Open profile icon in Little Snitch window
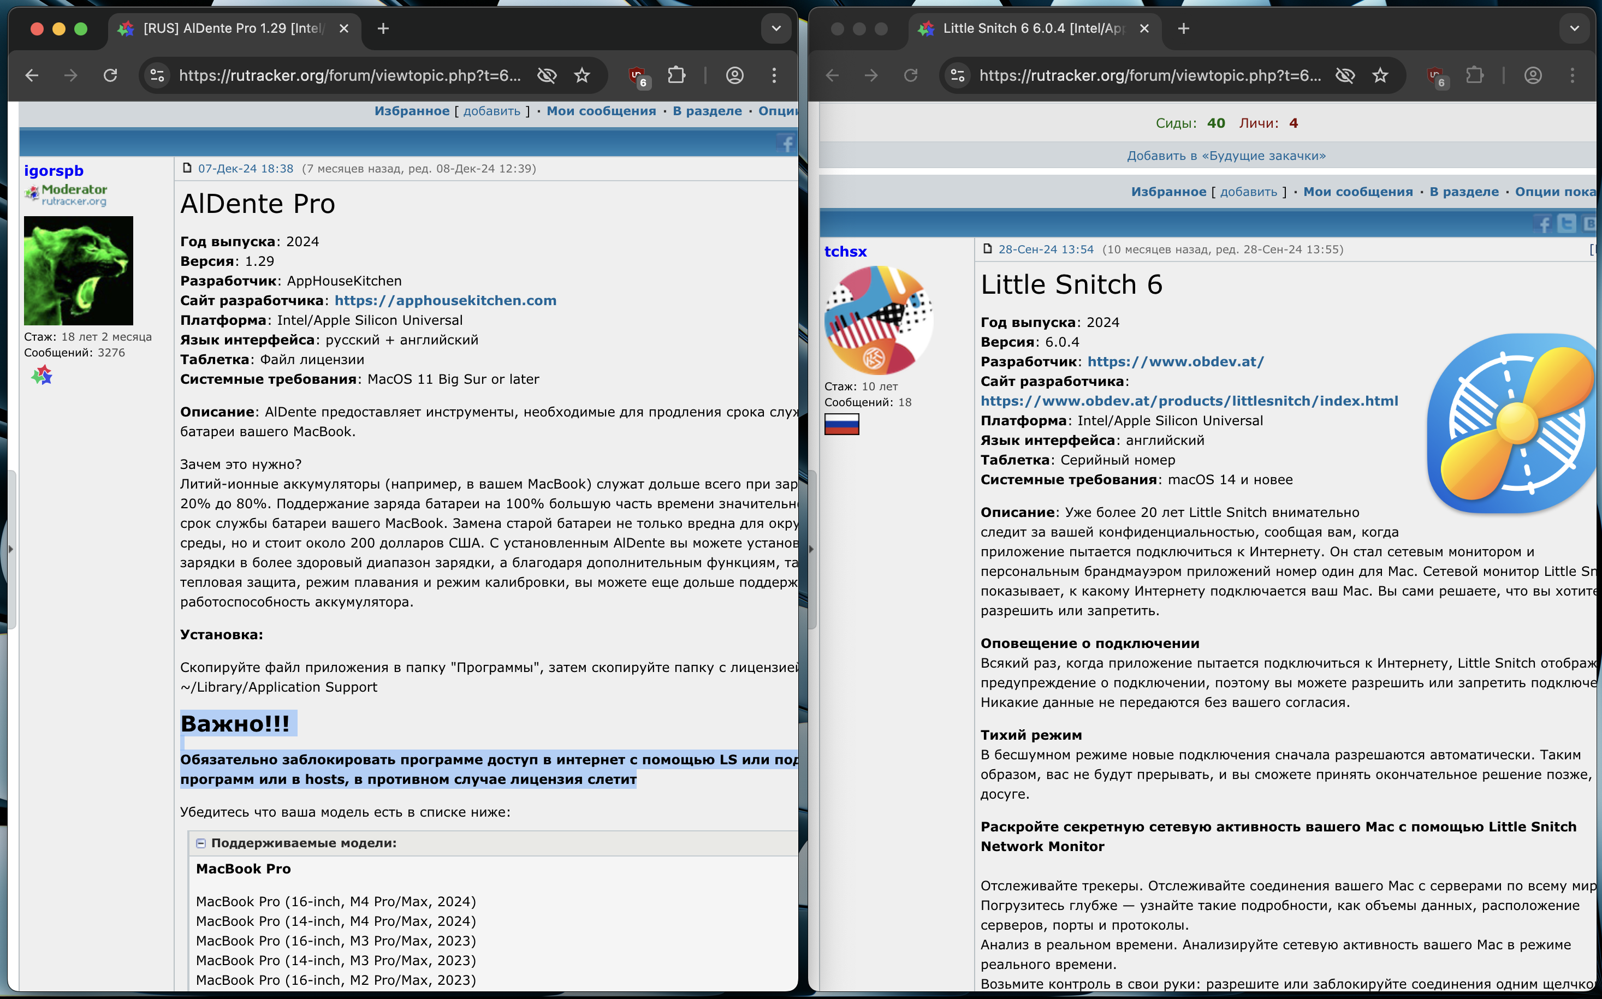Image resolution: width=1602 pixels, height=999 pixels. [x=1533, y=75]
